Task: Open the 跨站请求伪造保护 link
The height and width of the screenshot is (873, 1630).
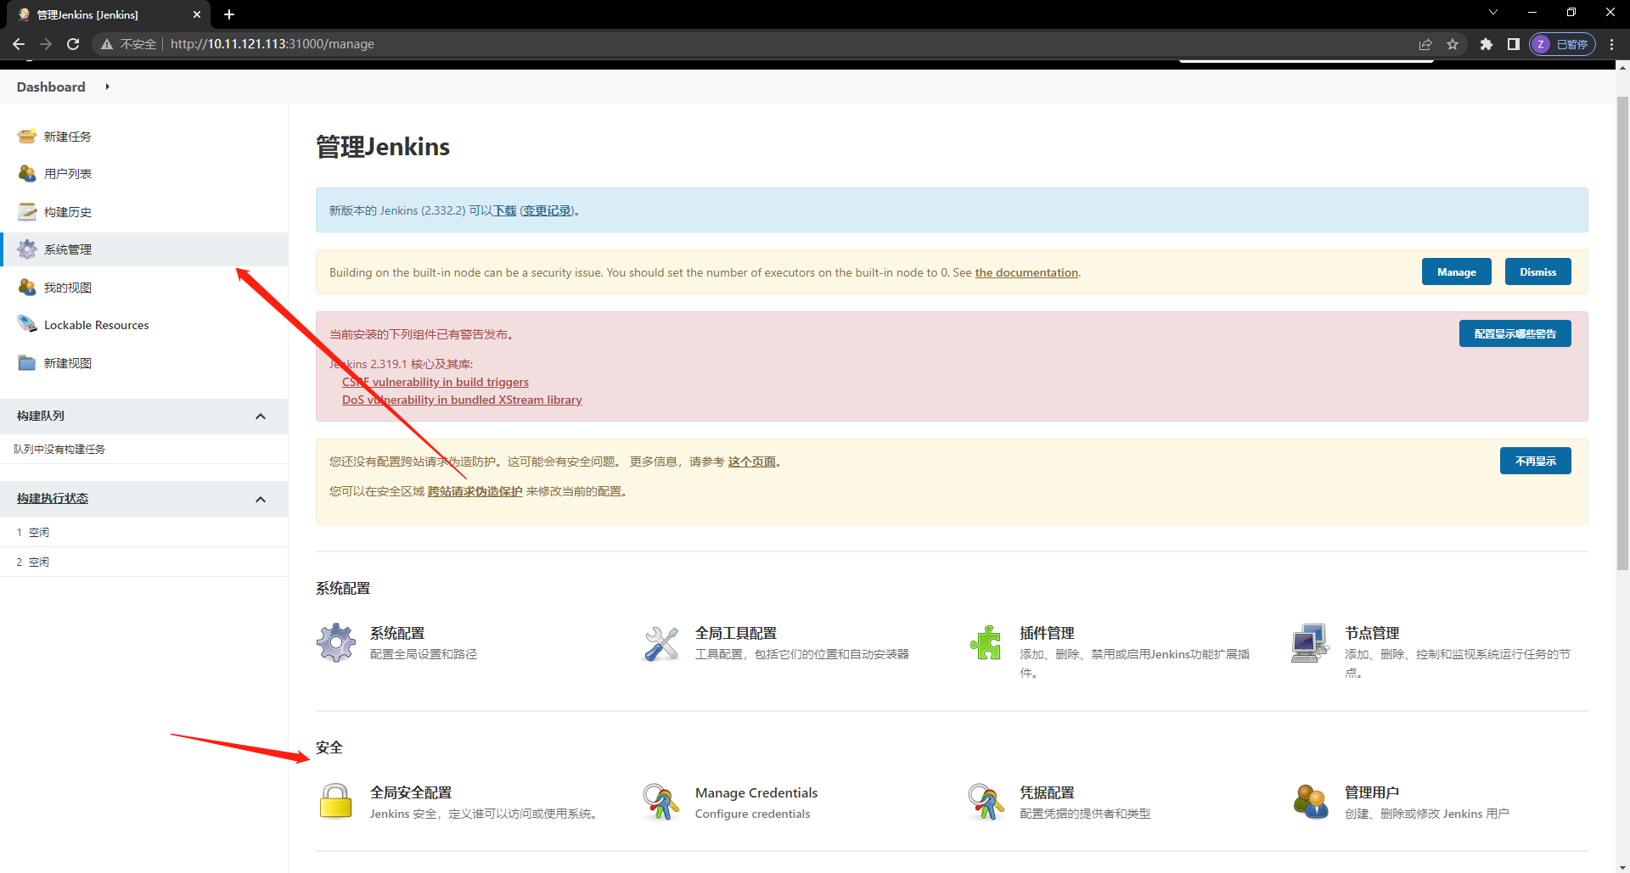Action: point(475,491)
